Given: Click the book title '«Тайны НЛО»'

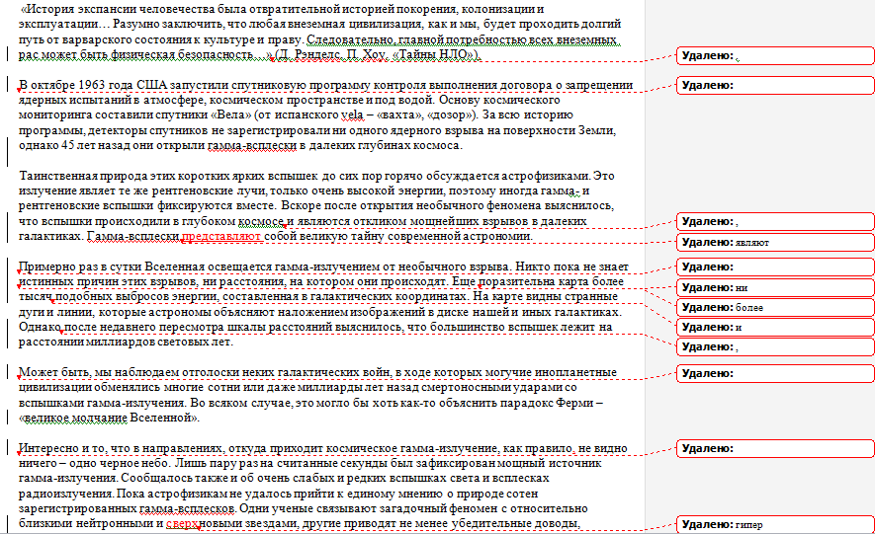Looking at the screenshot, I should (x=434, y=54).
